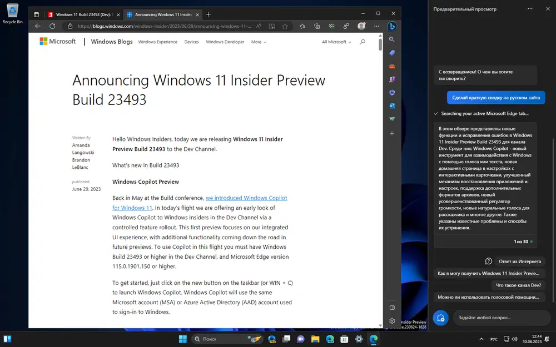View site security lock information
556x347 pixels.
pos(70,26)
